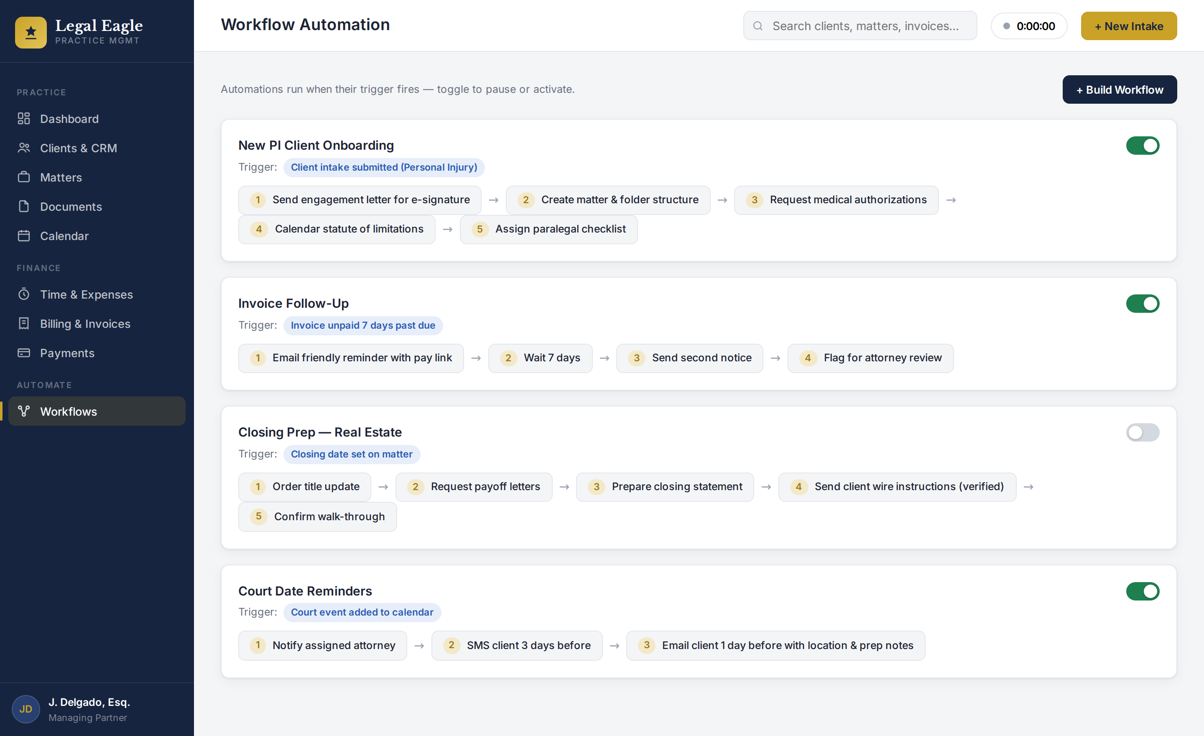The height and width of the screenshot is (736, 1204).
Task: Open Time & Expenses section
Action: [x=97, y=295]
